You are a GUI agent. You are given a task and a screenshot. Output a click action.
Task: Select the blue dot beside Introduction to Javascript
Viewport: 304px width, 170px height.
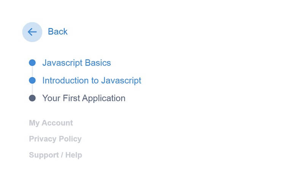[x=32, y=80]
